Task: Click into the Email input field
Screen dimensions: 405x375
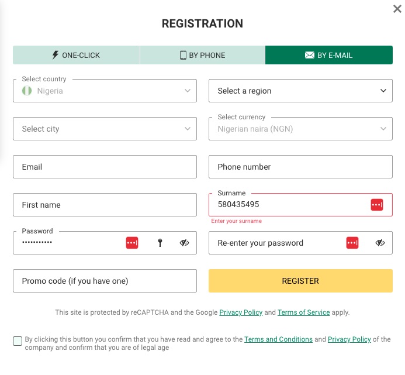Action: (105, 167)
